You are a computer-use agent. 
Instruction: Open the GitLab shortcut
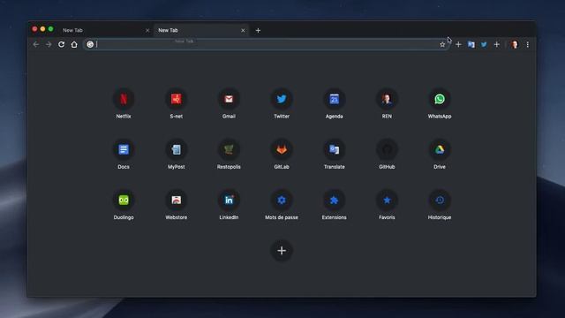(282, 154)
